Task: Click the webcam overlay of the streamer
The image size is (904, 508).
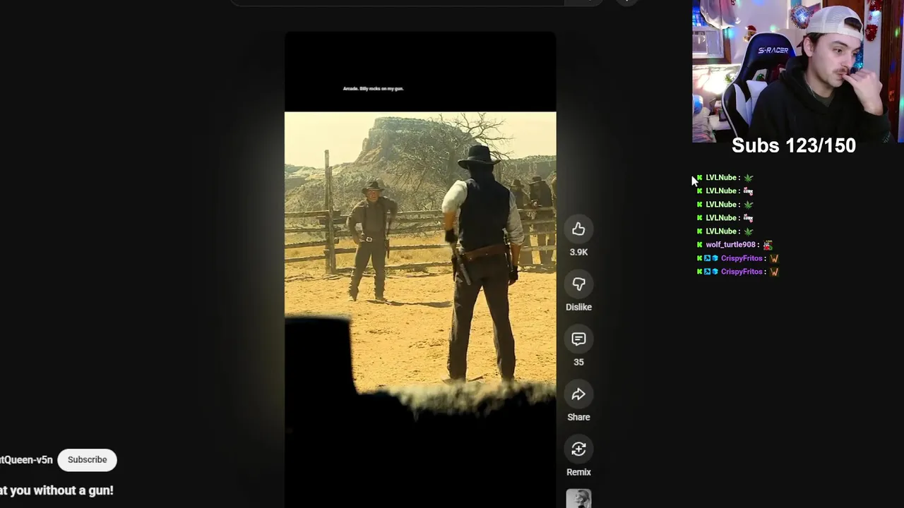Action: pyautogui.click(x=798, y=71)
